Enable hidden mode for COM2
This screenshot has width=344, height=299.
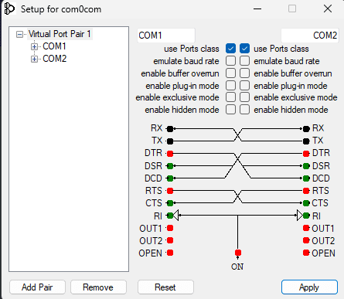[x=244, y=110]
